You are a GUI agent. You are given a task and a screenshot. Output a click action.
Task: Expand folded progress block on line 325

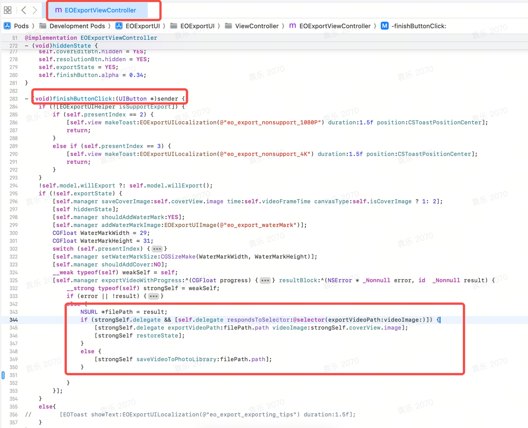(x=265, y=280)
